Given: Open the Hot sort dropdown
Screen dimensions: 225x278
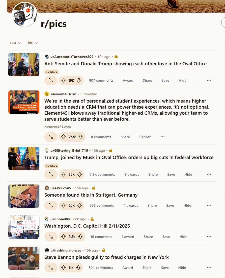Looking at the screenshot, I should (x=16, y=43).
